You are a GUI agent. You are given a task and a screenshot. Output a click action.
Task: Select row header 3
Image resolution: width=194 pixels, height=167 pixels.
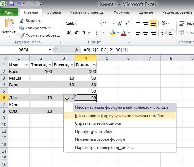click(4, 78)
